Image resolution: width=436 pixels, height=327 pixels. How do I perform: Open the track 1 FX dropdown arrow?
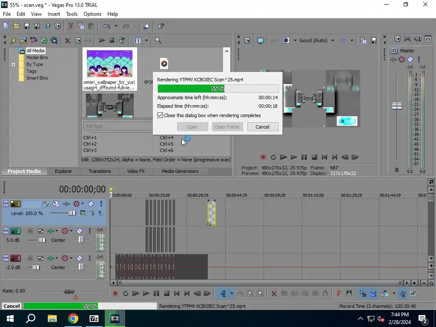(x=83, y=204)
